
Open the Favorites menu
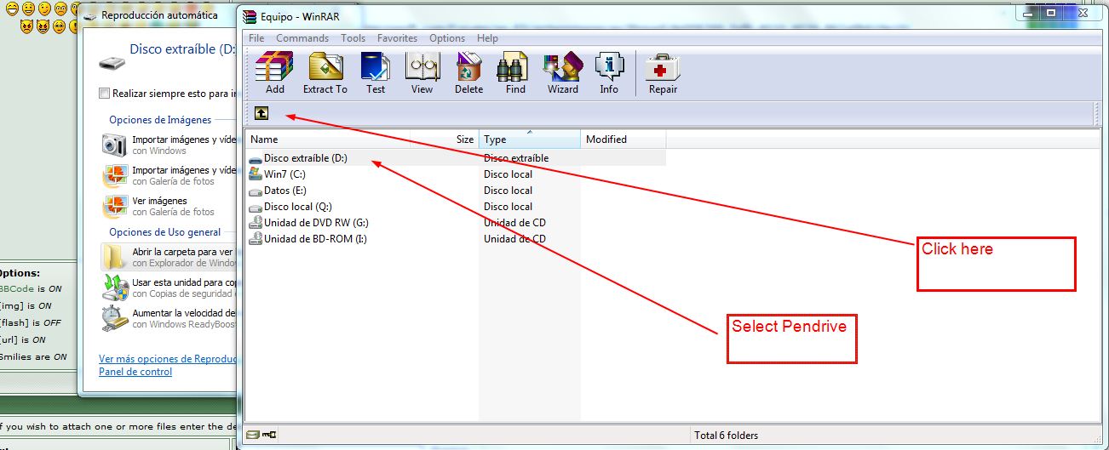pos(397,38)
